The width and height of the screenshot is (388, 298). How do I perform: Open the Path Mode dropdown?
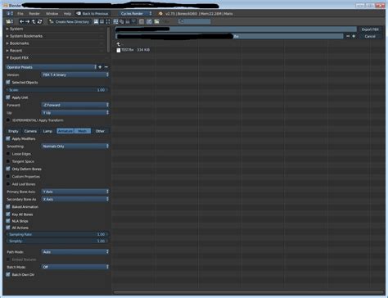click(x=75, y=252)
